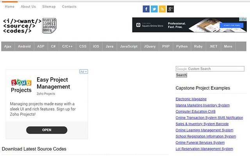Open Sales & Inventory System Barcode link
Image resolution: width=250 pixels, height=156 pixels.
point(202,124)
